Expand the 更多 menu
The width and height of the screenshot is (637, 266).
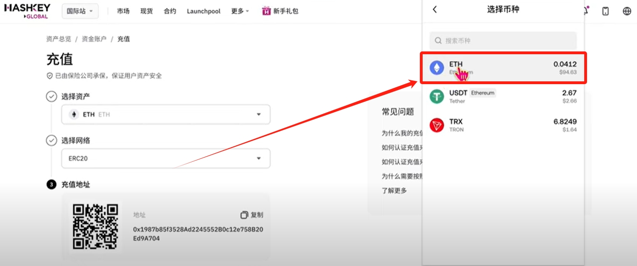[x=240, y=11]
